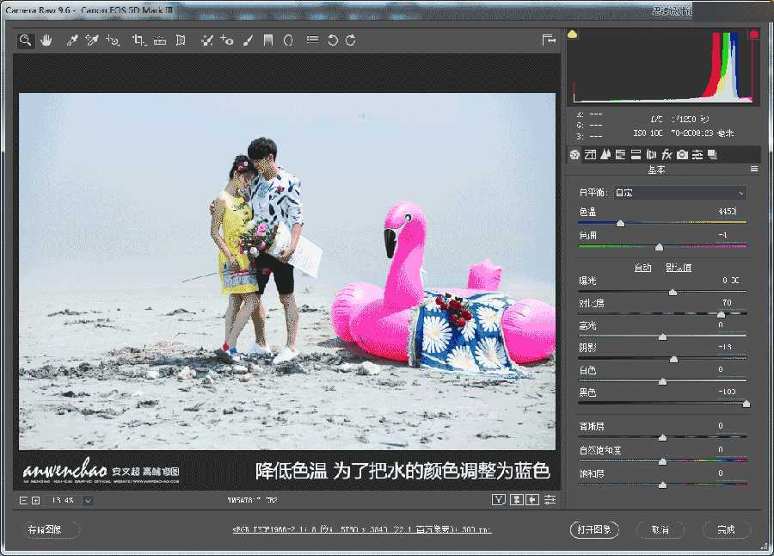
Task: Click the 自动 auto adjustment link
Action: (x=642, y=268)
